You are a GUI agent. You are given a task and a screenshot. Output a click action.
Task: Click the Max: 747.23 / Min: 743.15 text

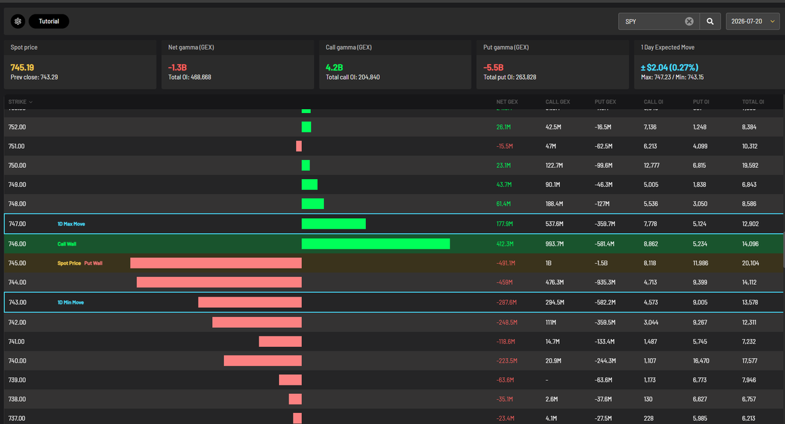[672, 77]
